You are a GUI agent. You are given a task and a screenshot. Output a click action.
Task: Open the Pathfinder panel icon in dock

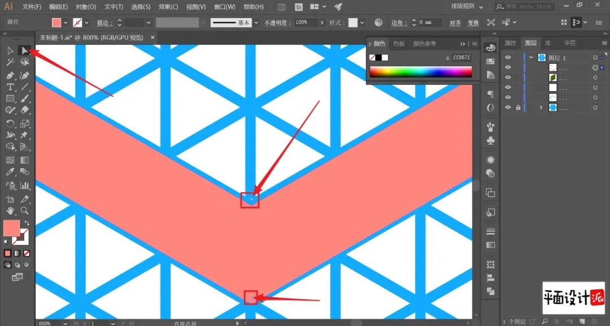tap(491, 291)
